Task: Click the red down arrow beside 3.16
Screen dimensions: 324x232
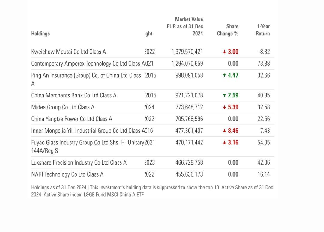Action: [224, 143]
